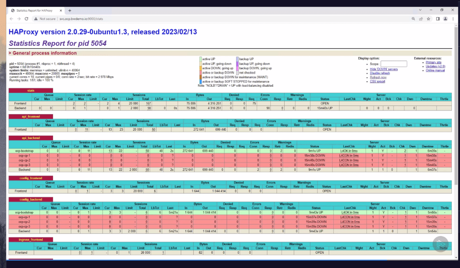Viewport: 460px width, 268px height.
Task: Click the browser forward arrow
Action: tap(19, 19)
